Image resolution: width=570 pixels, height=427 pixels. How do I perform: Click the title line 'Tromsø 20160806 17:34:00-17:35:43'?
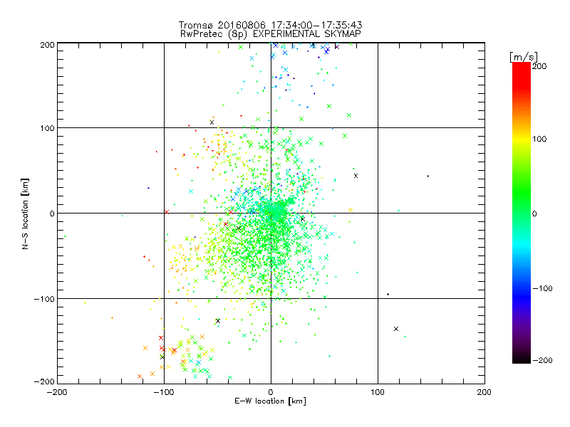pyautogui.click(x=271, y=25)
